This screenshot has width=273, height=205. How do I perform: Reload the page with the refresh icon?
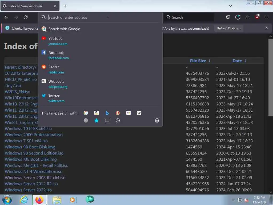pyautogui.click(x=26, y=17)
